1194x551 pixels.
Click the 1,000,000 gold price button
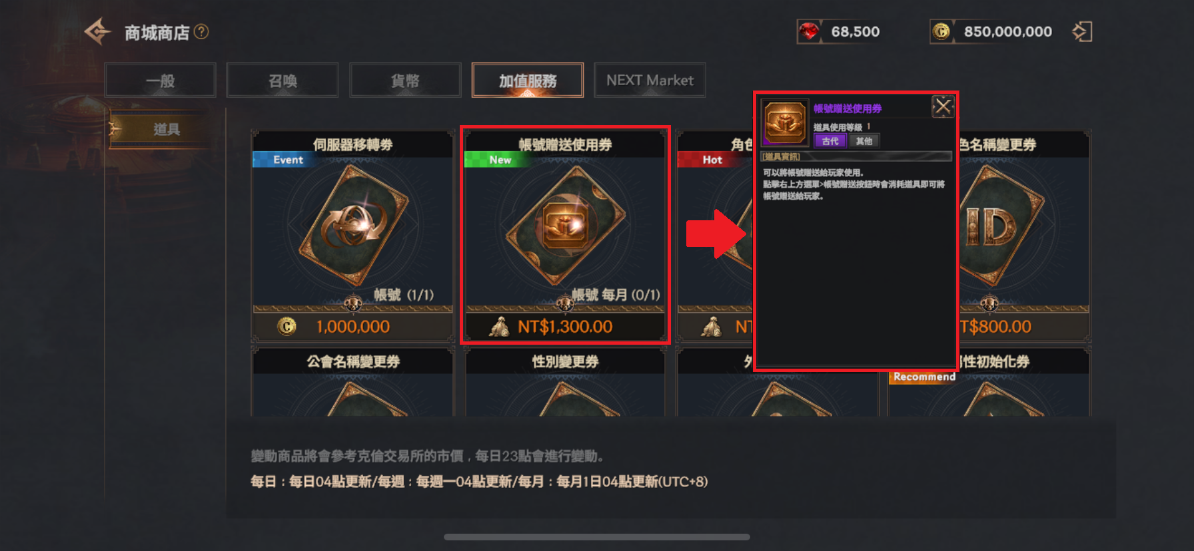tap(352, 327)
